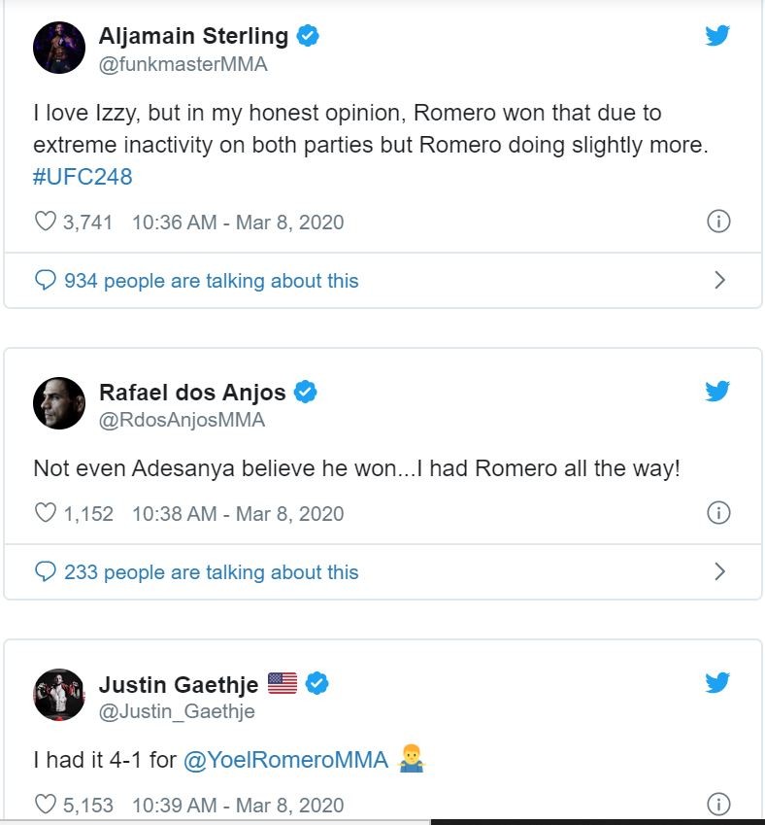The height and width of the screenshot is (825, 765).
Task: Open the #UFC248 hashtag link
Action: 83,177
